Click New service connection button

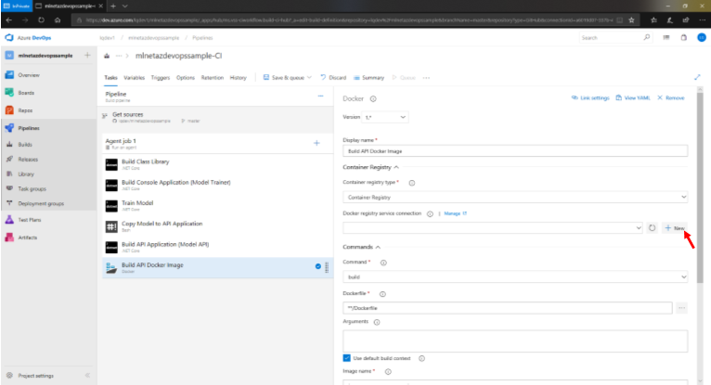675,227
